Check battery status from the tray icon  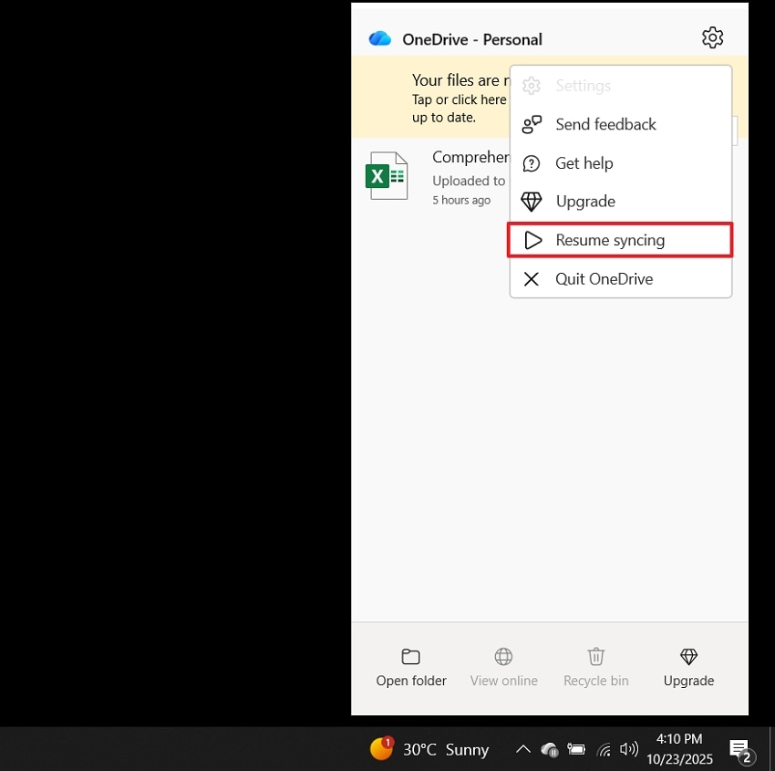tap(576, 749)
